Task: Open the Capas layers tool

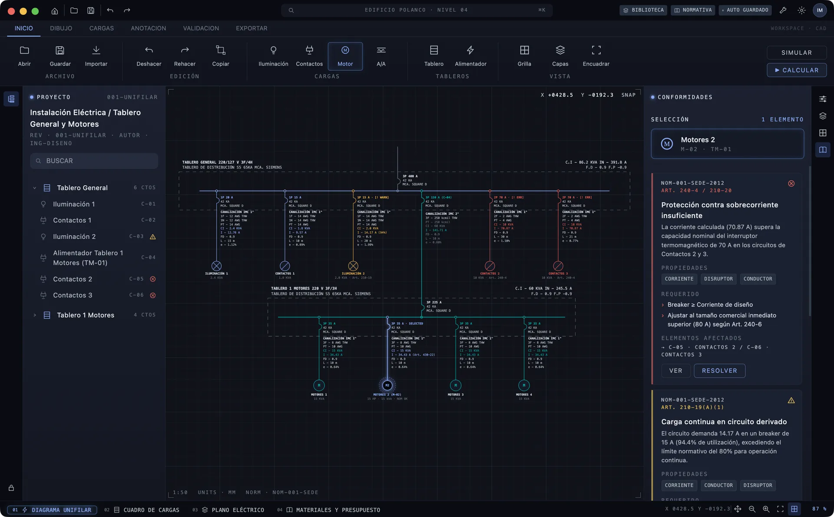Action: click(x=560, y=56)
